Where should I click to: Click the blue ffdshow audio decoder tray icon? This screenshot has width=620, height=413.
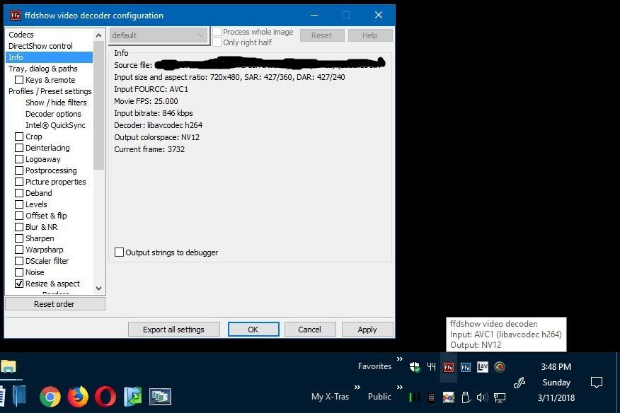click(466, 367)
